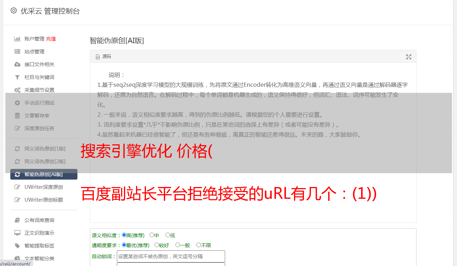This screenshot has width=457, height=266.
Task: Click the fullscreen expand icon in 源码 panel
Action: (x=409, y=57)
